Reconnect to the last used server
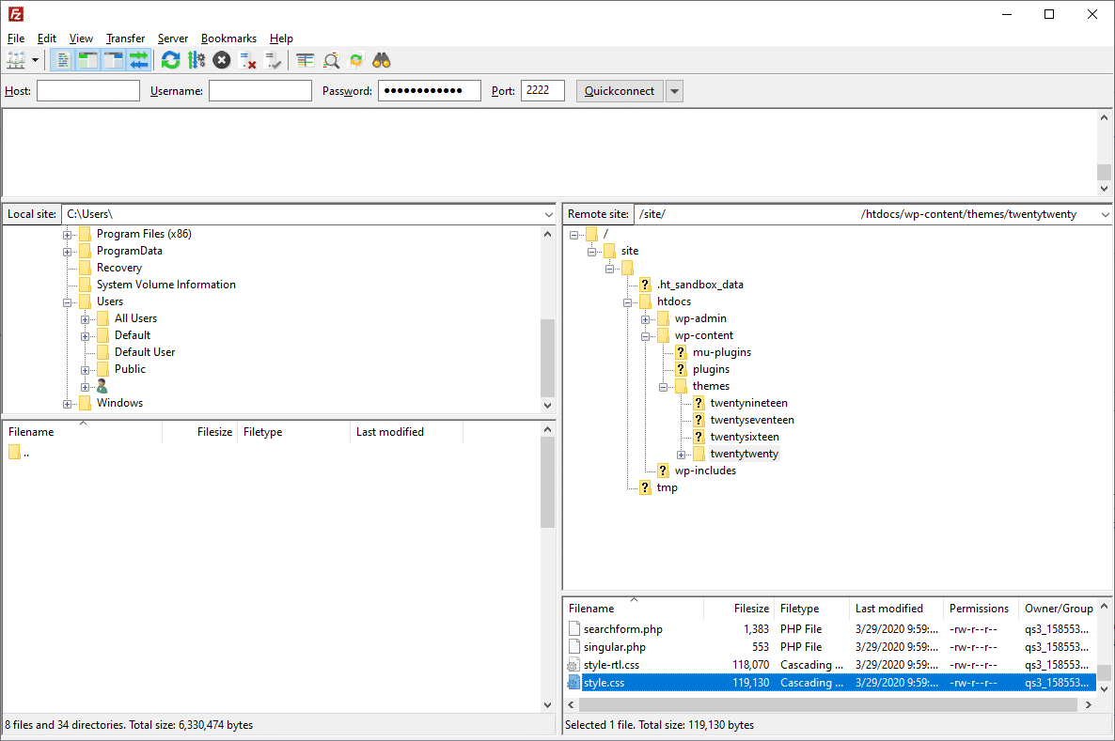1115x741 pixels. click(274, 59)
